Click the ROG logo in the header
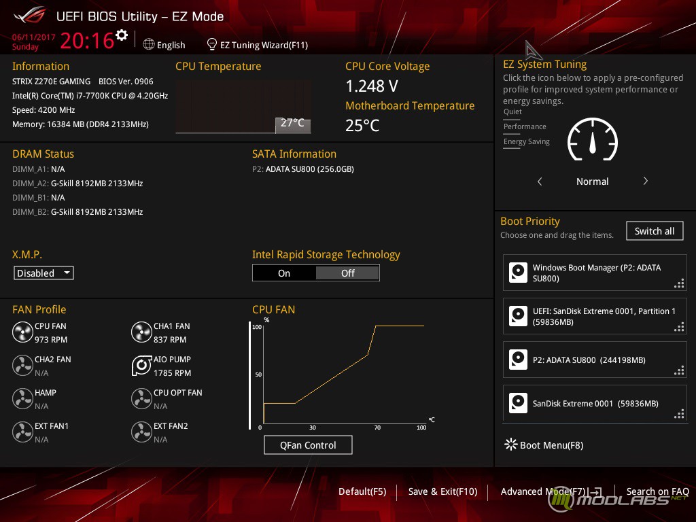 click(30, 16)
